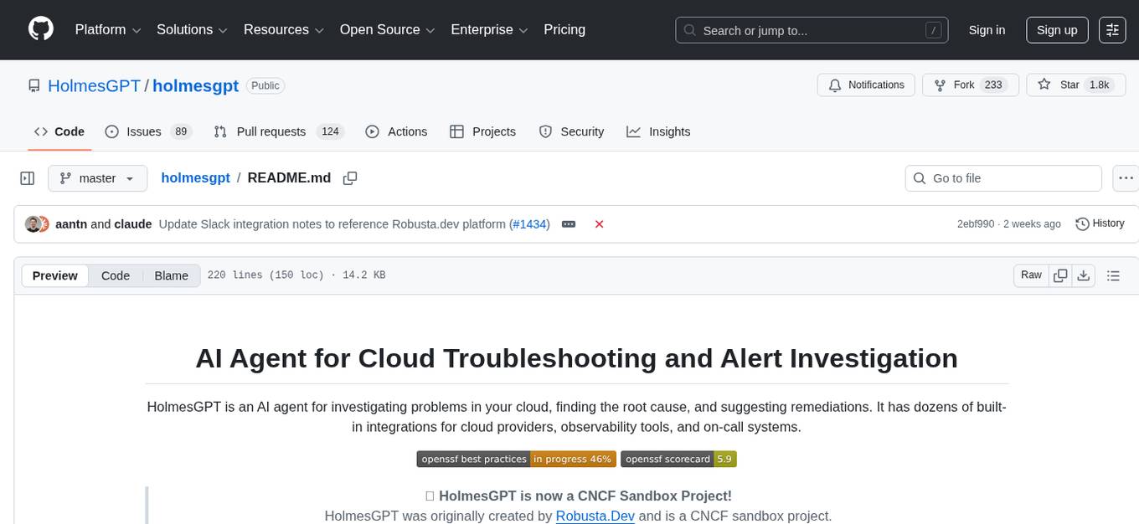Expand the commit message ellipsis icon

tap(569, 223)
